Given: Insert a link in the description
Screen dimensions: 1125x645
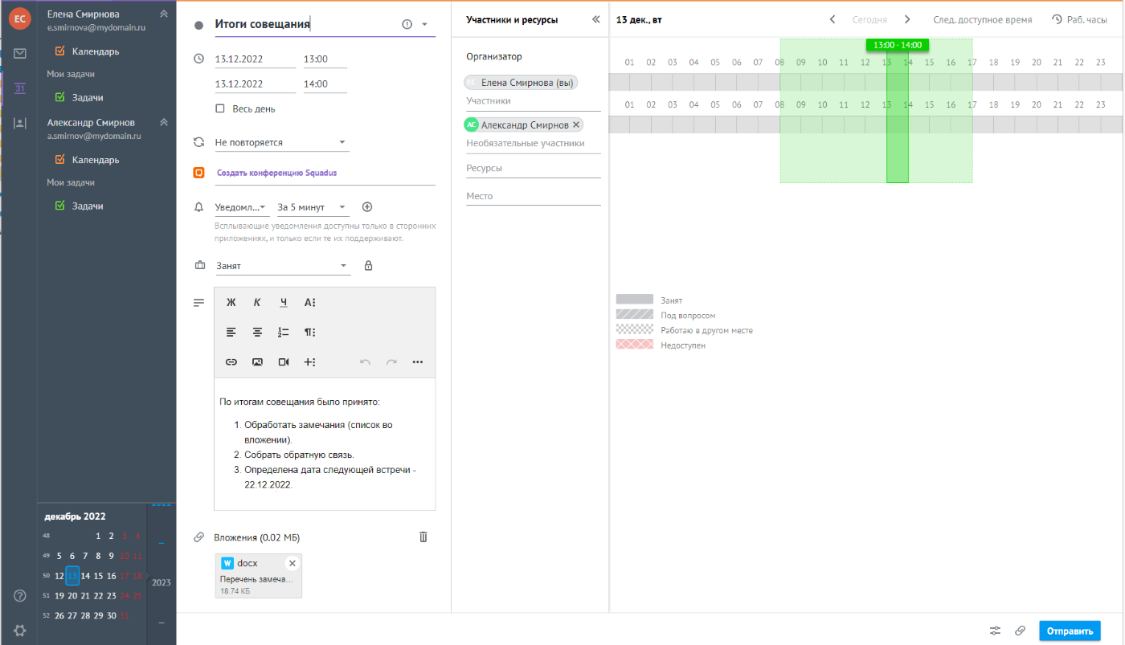Looking at the screenshot, I should point(231,362).
